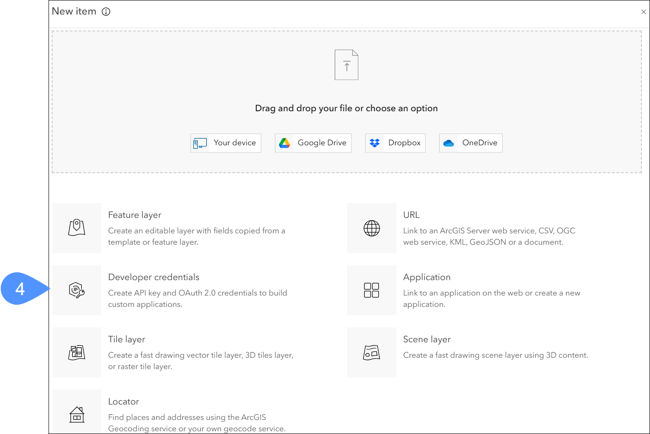Select the Developer credentials heading

[x=154, y=277]
